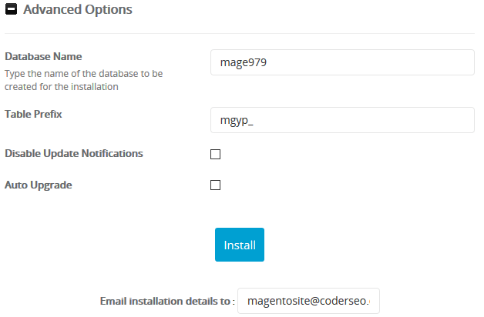Focus the Database Name input field

[x=342, y=62]
